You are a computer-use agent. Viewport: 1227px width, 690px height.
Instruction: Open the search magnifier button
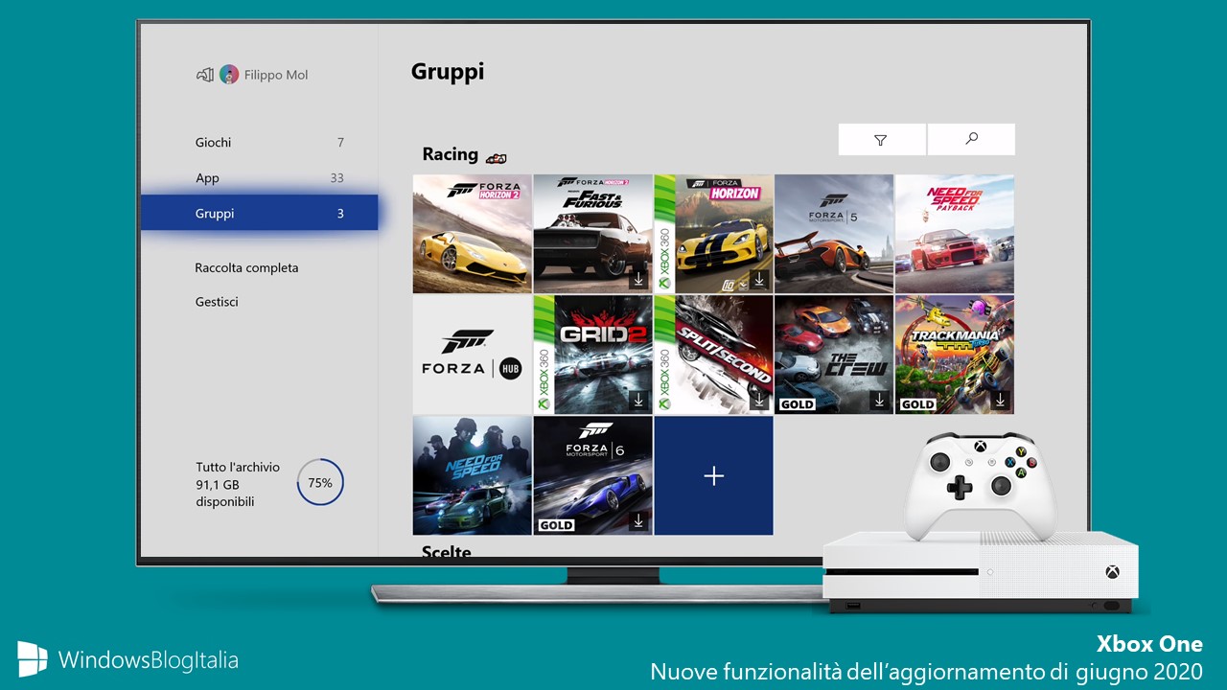(971, 140)
